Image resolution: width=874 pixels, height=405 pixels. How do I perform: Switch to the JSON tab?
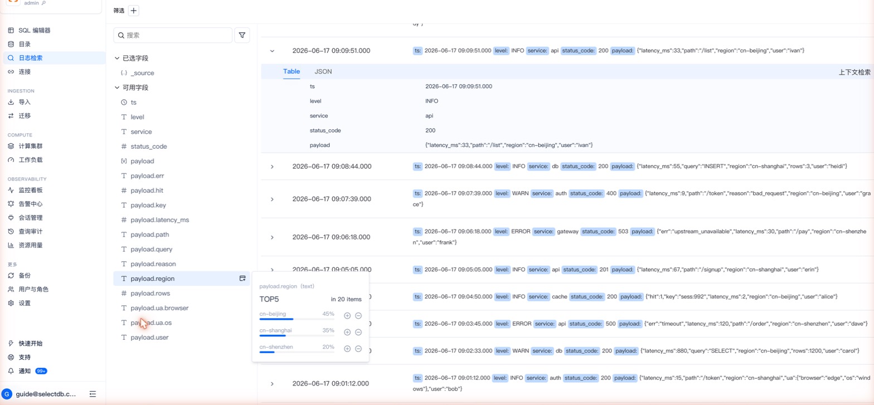pyautogui.click(x=323, y=71)
